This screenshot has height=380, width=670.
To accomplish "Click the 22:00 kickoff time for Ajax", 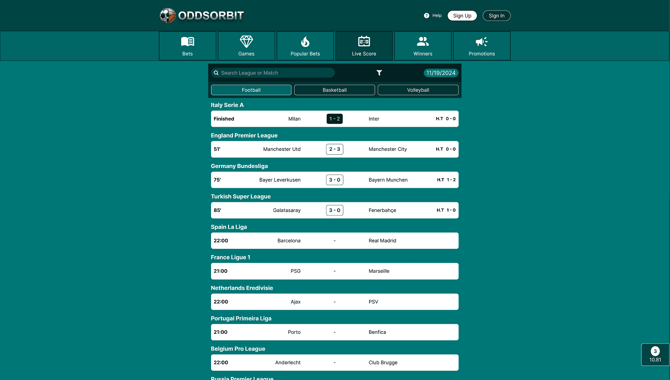I will pyautogui.click(x=221, y=302).
